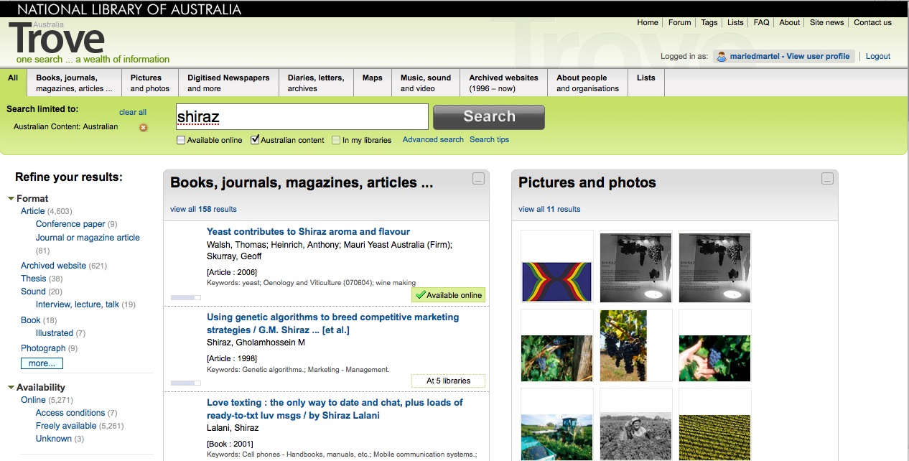Screen dimensions: 909x461
Task: Remove the Australian Content search limit
Action: (x=143, y=128)
